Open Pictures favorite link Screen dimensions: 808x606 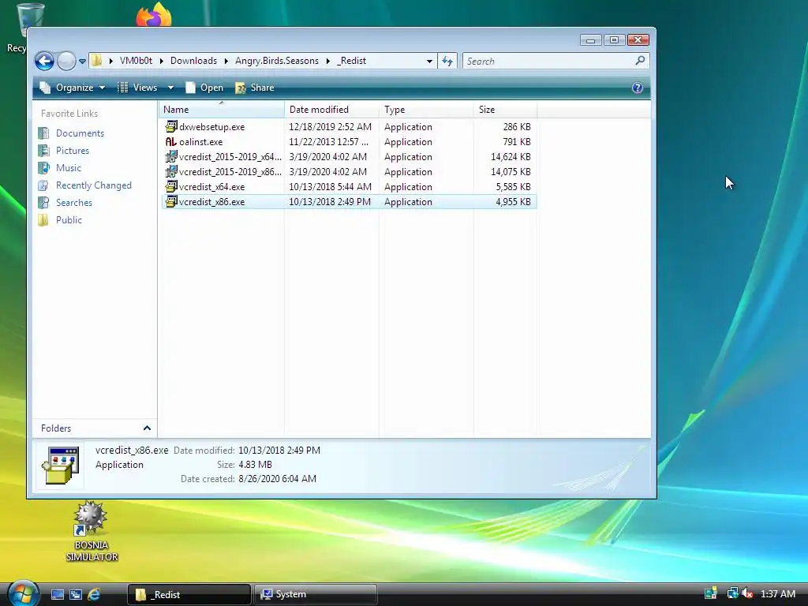72,151
